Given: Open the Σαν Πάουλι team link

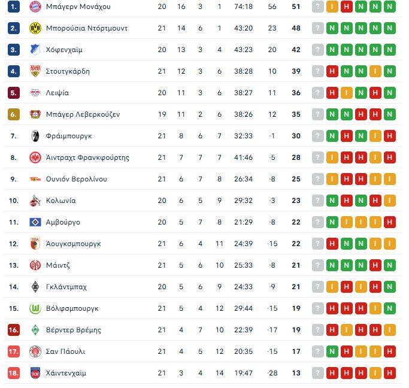Looking at the screenshot, I should pos(65,351).
